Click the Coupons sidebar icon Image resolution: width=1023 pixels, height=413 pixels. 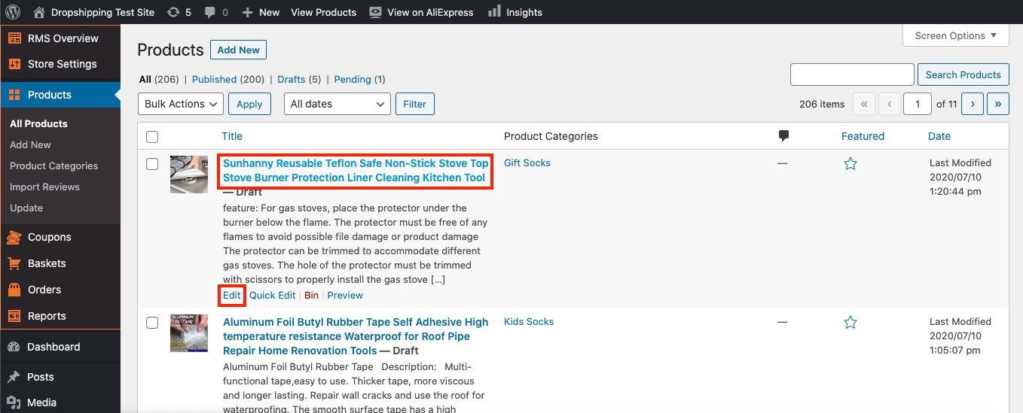14,237
